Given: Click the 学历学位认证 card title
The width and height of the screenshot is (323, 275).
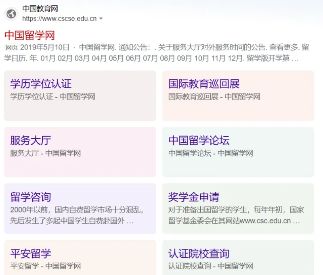Looking at the screenshot, I should pos(41,84).
